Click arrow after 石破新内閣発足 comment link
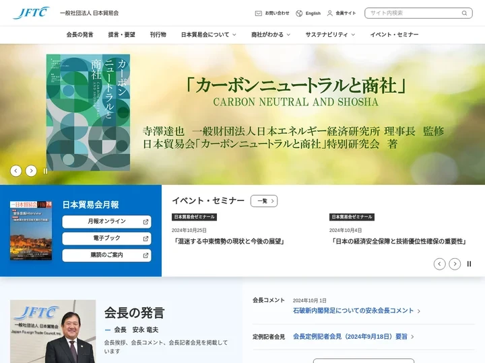Image resolution: width=485 pixels, height=363 pixels. 419,311
